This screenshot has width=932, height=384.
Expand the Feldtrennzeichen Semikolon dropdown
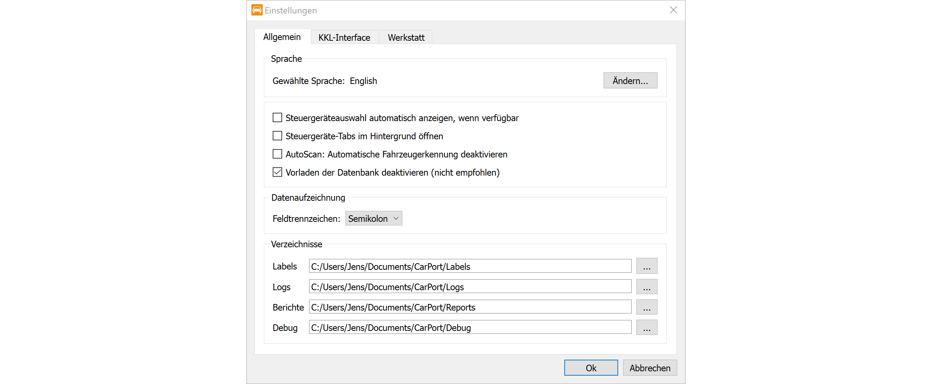pyautogui.click(x=374, y=219)
